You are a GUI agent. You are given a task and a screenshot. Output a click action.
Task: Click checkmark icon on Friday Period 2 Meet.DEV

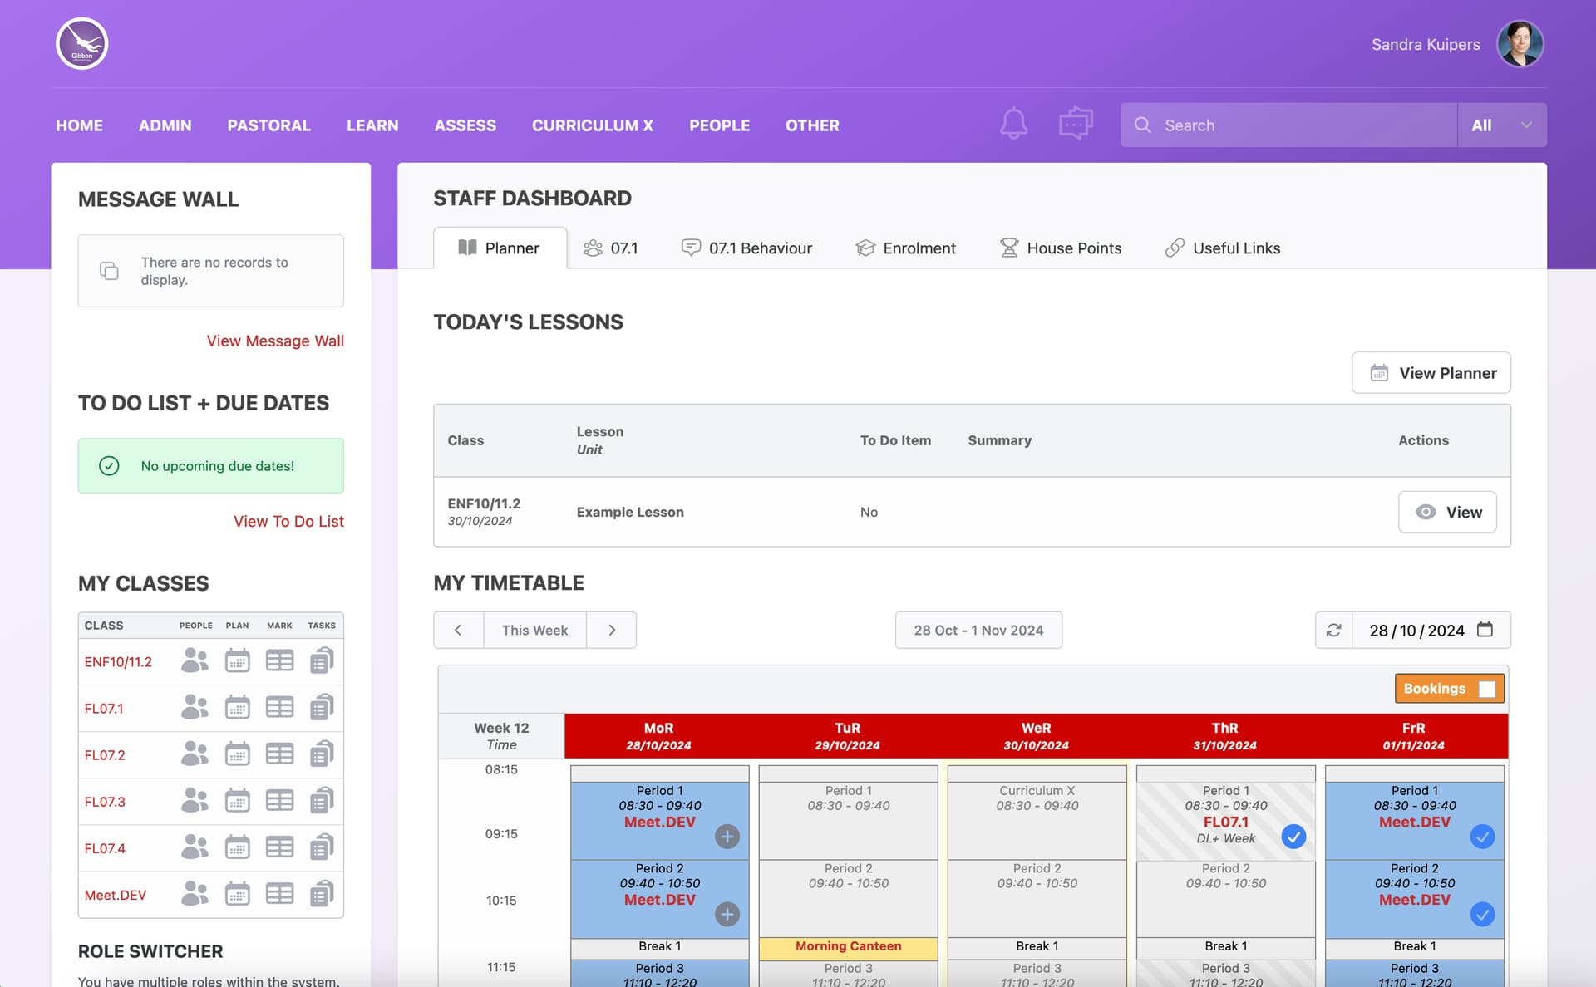coord(1482,915)
